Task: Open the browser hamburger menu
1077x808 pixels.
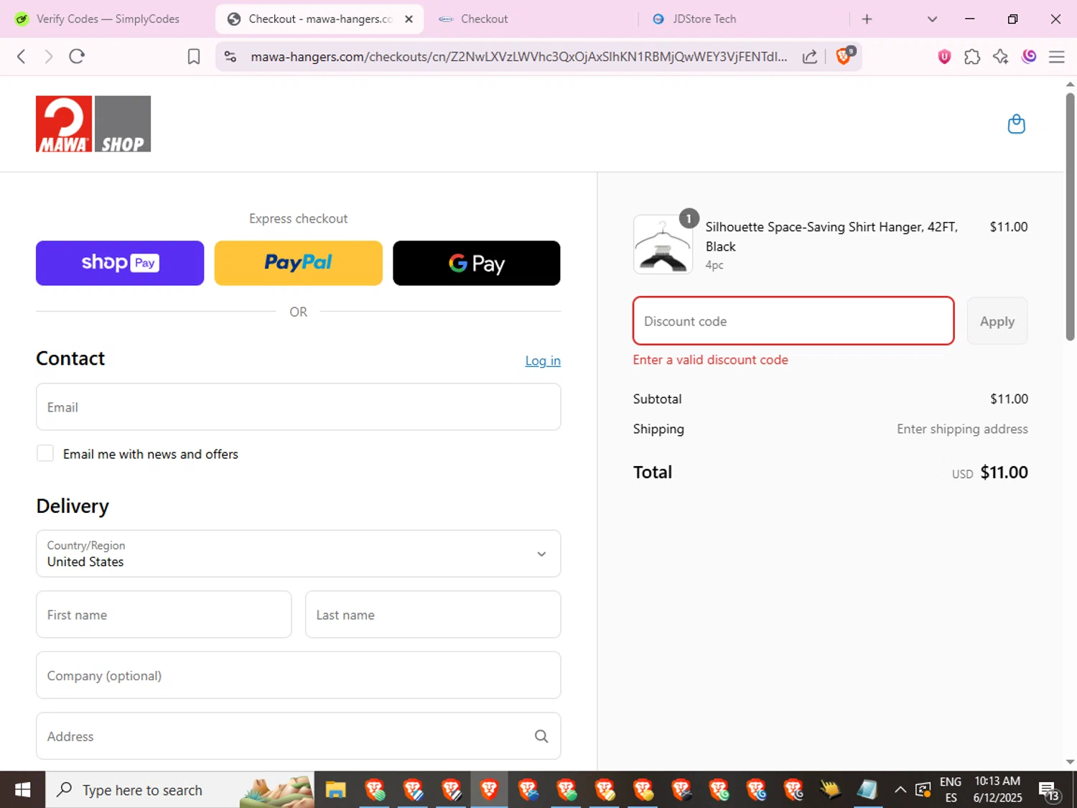Action: 1057,57
